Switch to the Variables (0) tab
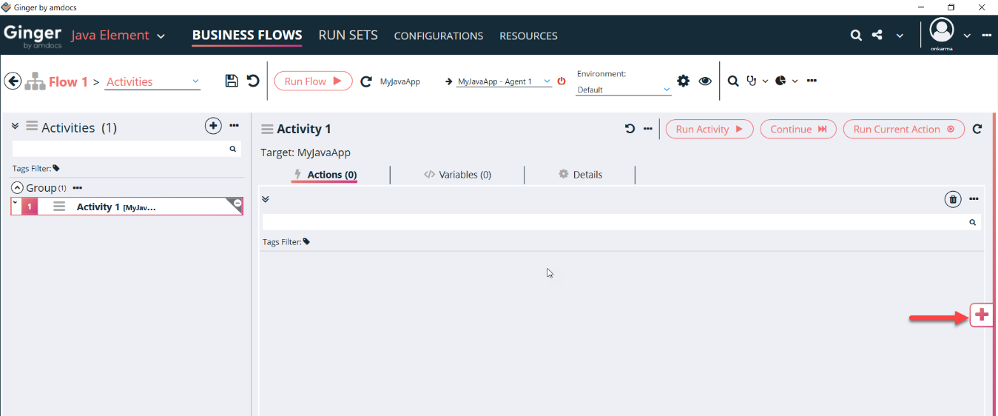Viewport: 998px width, 416px height. pos(457,175)
